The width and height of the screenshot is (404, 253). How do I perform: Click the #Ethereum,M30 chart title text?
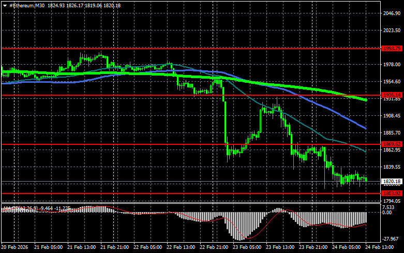(x=27, y=6)
